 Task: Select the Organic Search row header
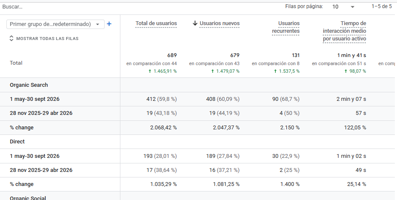click(x=29, y=85)
